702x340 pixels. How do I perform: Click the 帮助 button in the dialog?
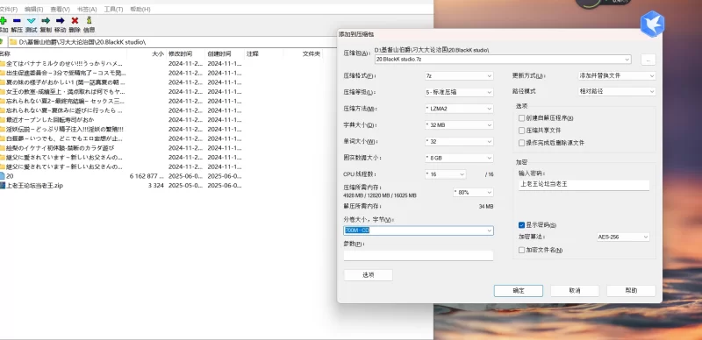631,291
